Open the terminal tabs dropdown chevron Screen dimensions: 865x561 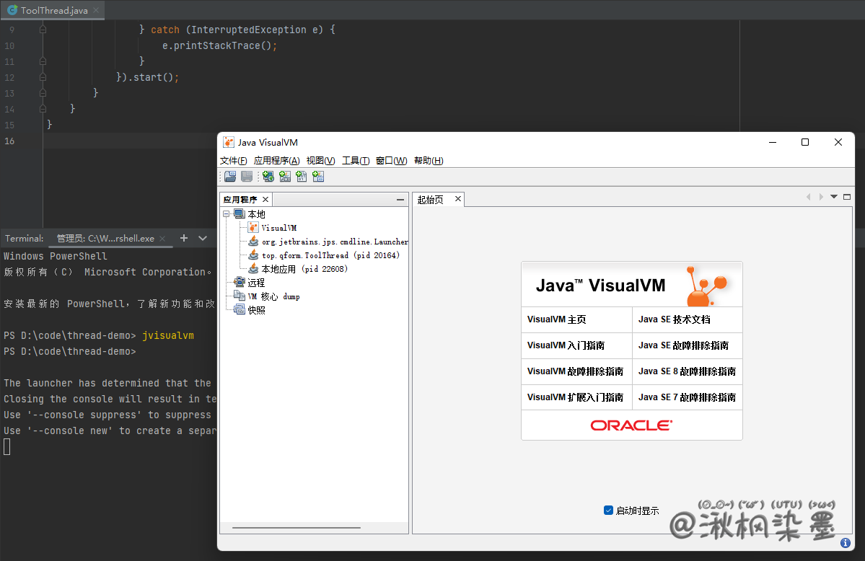(203, 238)
